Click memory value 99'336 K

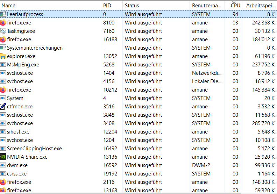point(265,165)
